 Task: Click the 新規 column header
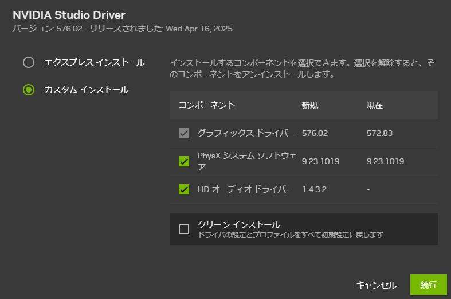tap(310, 105)
